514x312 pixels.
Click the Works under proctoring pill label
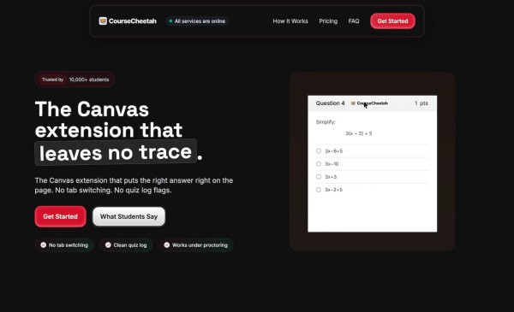point(200,245)
